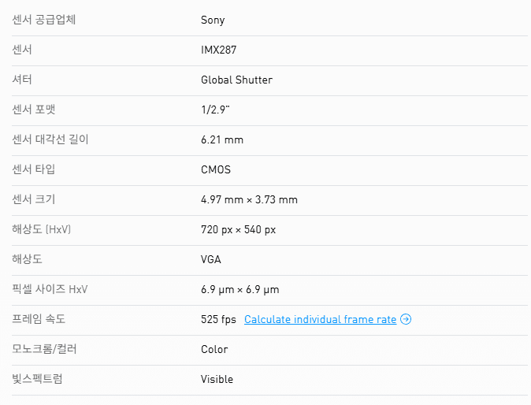
Task: Click the 프레임 속도 row label
Action: click(39, 319)
